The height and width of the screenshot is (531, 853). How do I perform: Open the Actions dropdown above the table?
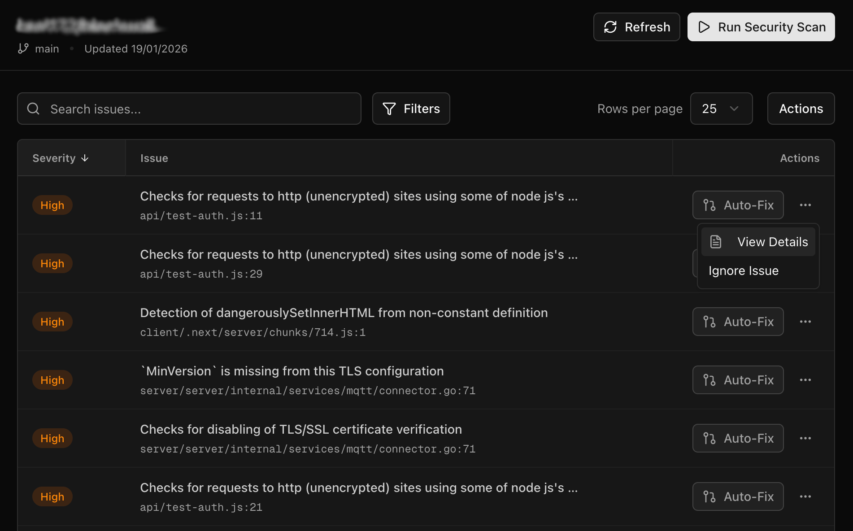pos(801,109)
